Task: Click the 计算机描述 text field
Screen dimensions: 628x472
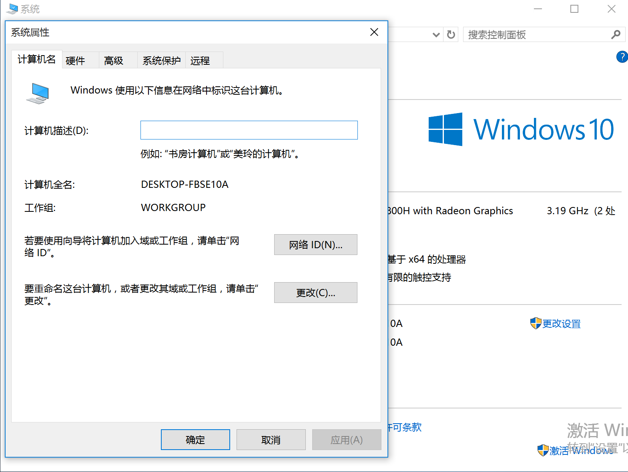Action: point(249,130)
